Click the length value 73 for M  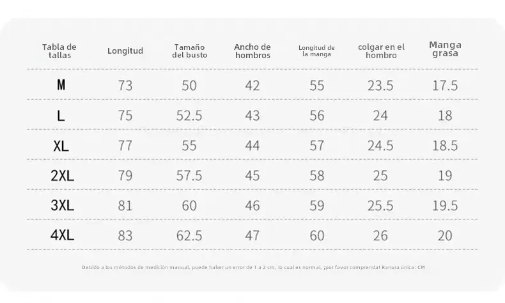tap(125, 86)
